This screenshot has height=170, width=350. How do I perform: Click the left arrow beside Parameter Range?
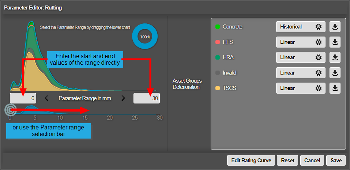[46, 98]
